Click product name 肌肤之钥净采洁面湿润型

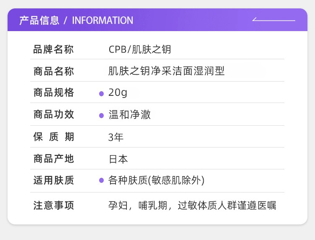coord(166,71)
